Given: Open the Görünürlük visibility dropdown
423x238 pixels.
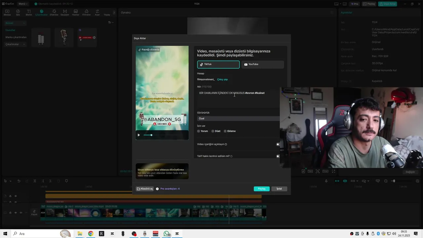Looking at the screenshot, I should 238,118.
